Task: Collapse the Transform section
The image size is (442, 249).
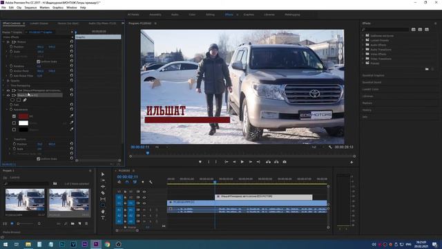Action: click(x=7, y=139)
